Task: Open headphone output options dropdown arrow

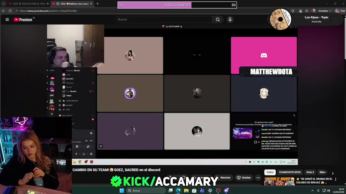Action: pyautogui.click(x=87, y=154)
